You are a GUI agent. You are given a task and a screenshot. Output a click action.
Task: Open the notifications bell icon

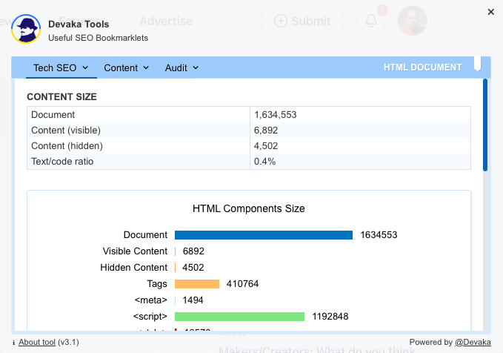point(371,21)
